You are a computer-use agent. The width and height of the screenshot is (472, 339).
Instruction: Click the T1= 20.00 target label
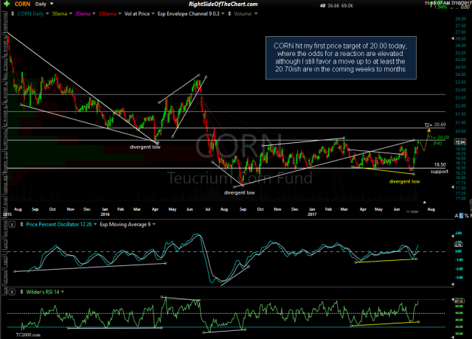(x=439, y=138)
